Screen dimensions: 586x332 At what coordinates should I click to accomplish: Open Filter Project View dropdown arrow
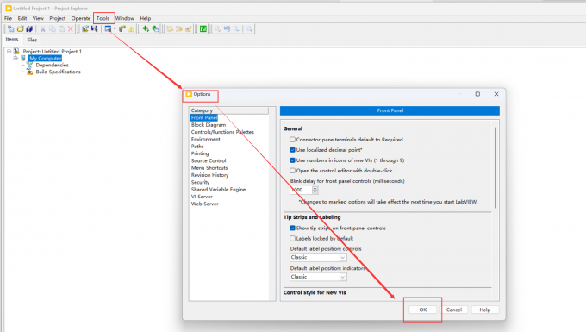(x=115, y=28)
